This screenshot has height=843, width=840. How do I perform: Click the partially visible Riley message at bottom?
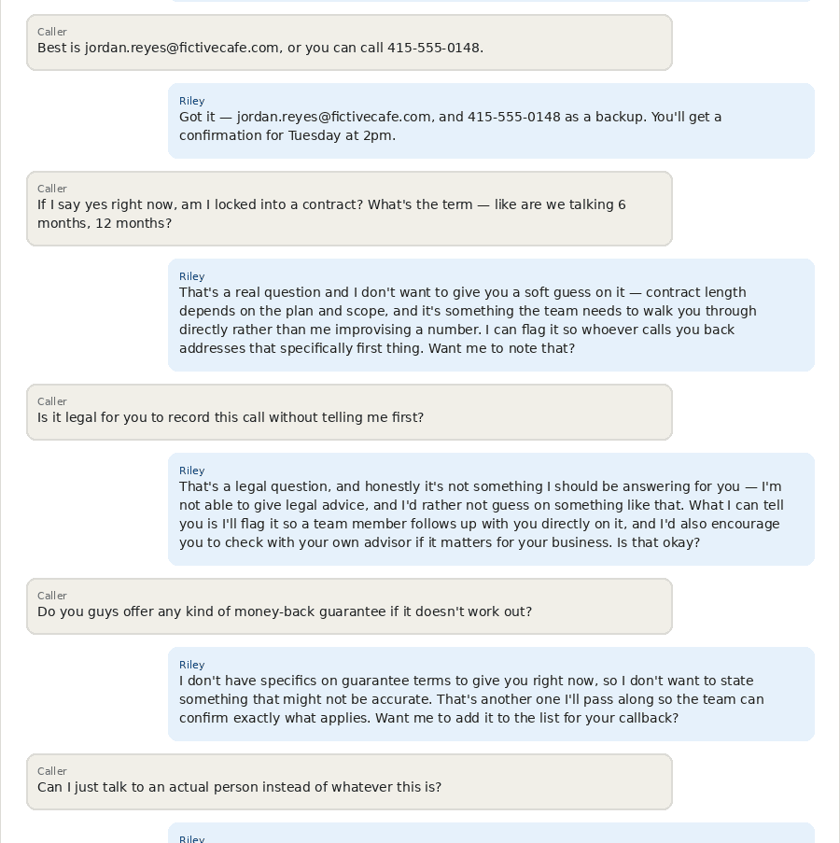click(x=491, y=833)
